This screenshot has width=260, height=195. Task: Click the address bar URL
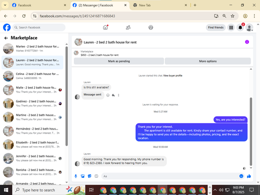pyautogui.click(x=77, y=16)
